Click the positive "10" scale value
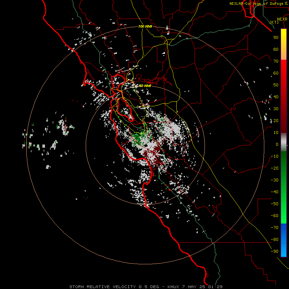The height and width of the screenshot is (289, 289). pos(276,133)
